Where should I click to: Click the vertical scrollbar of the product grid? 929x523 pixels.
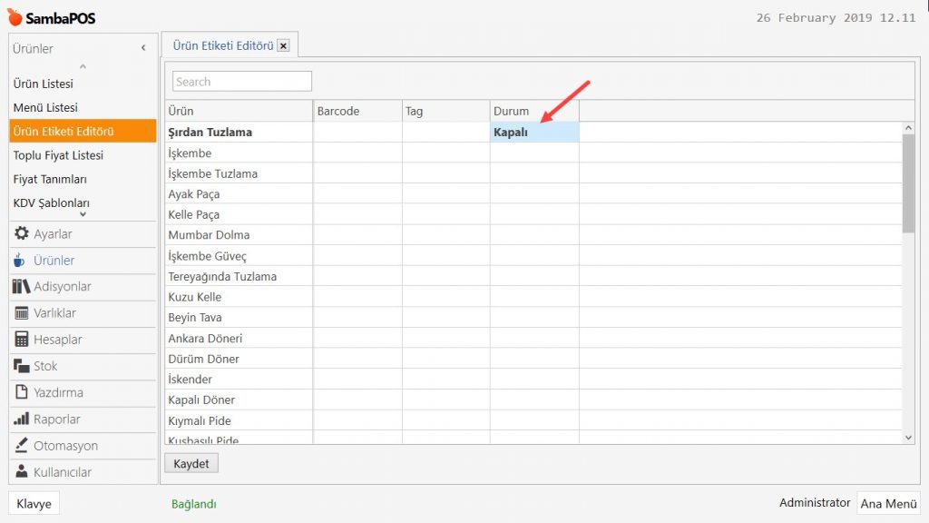[x=908, y=182]
